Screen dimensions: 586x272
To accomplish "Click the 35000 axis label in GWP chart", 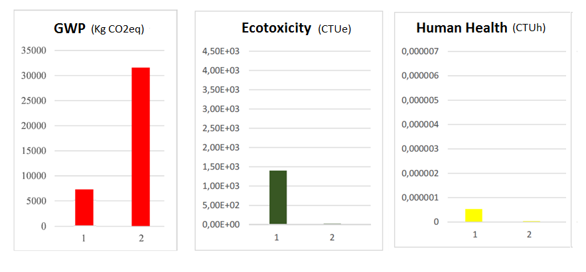I will pyautogui.click(x=34, y=50).
